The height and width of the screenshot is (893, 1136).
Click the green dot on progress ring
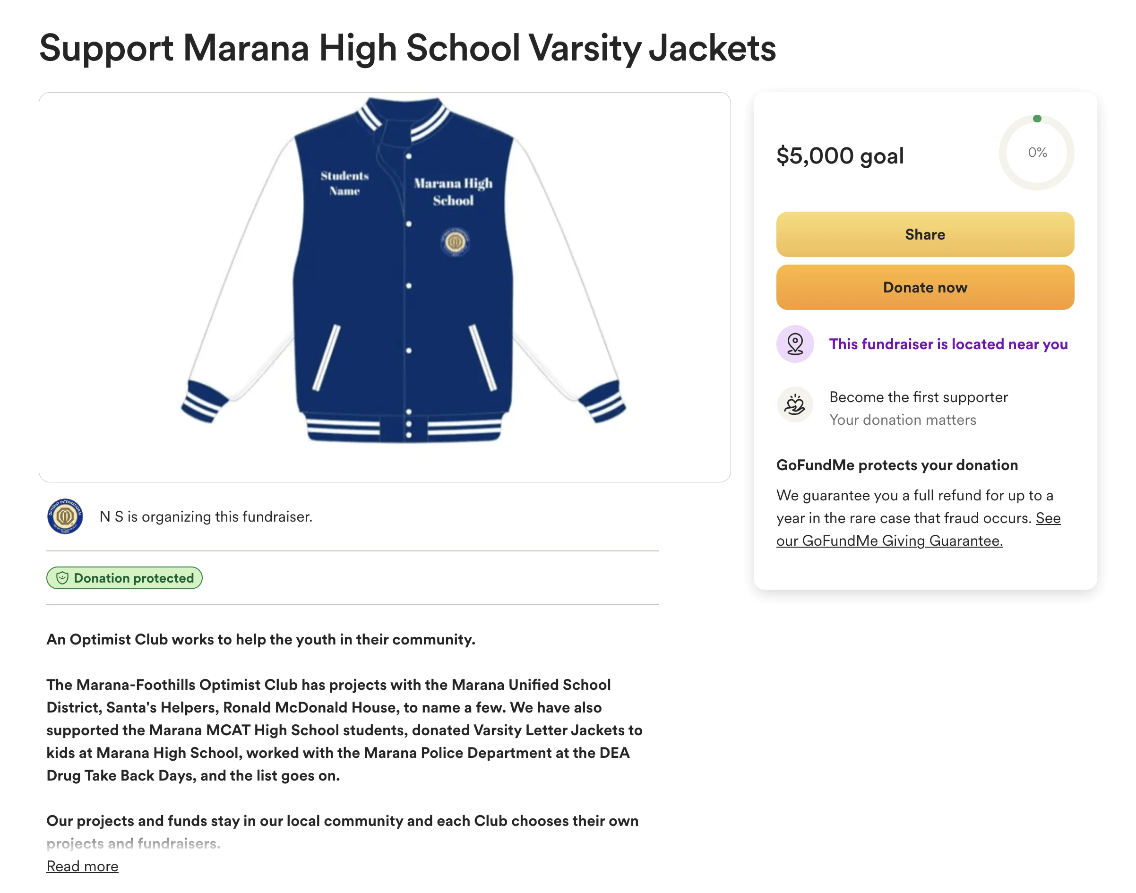[1037, 119]
